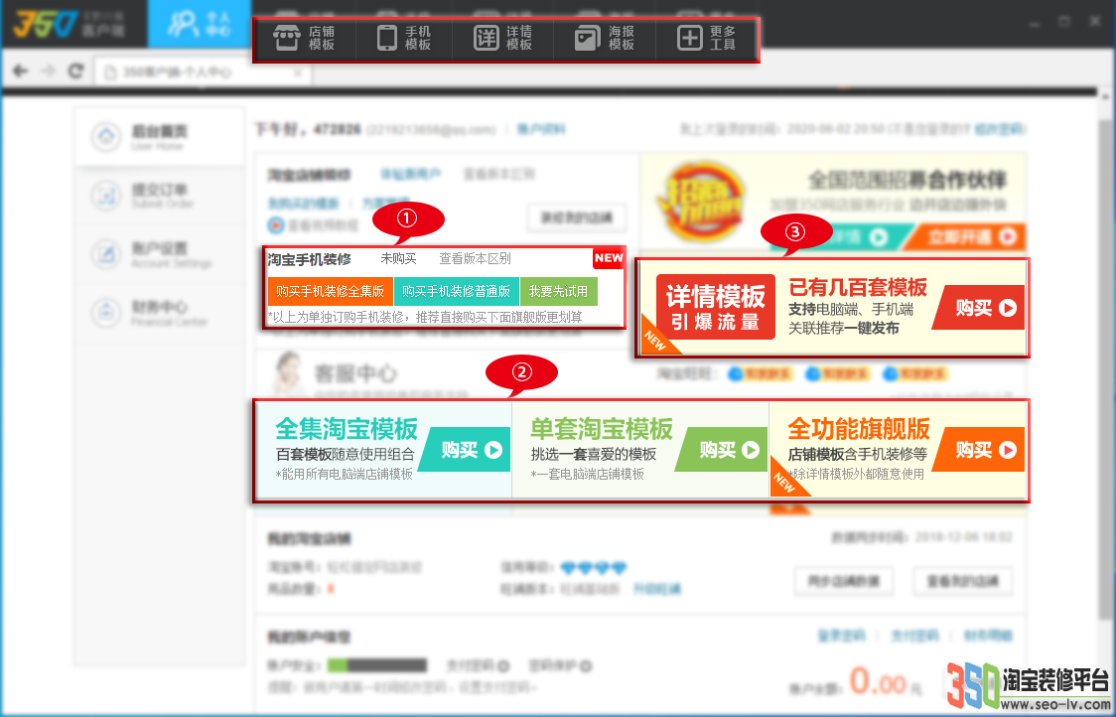This screenshot has width=1116, height=717.
Task: Open 后台首页 in the sidebar
Action: 160,137
